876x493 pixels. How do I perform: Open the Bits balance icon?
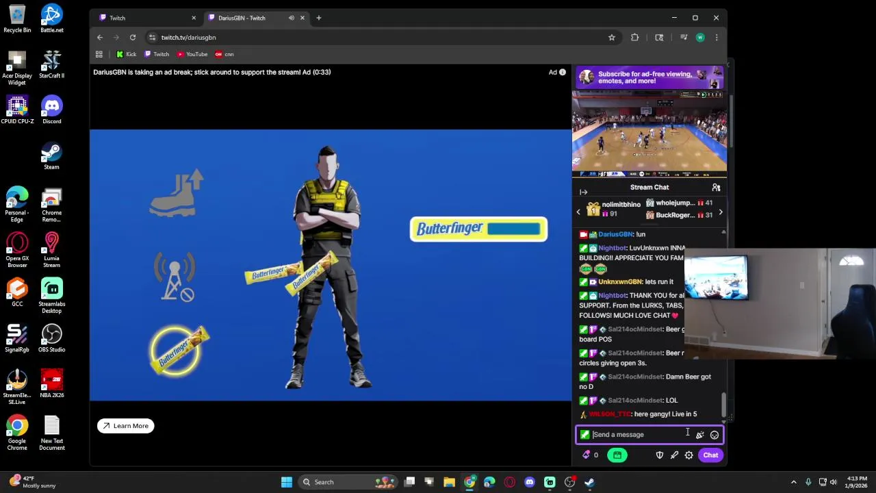coord(590,455)
